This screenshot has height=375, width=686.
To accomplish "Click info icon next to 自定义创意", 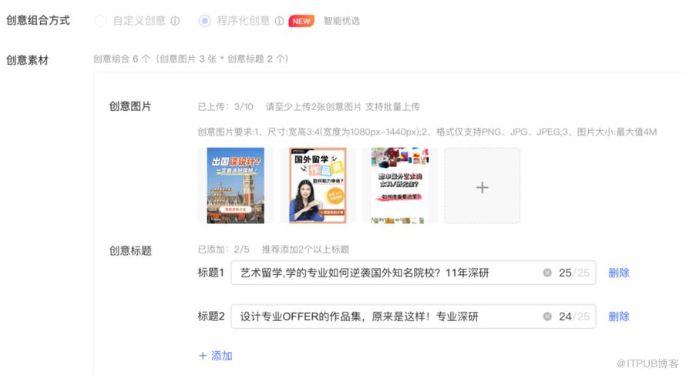I will pos(175,21).
